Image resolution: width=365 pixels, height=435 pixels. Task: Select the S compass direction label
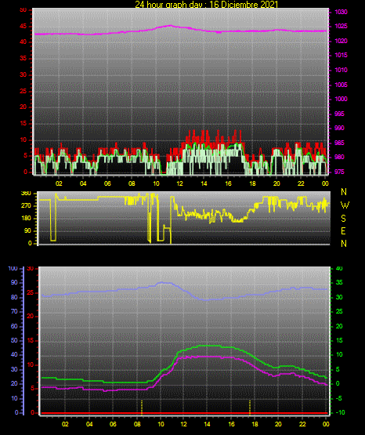pos(343,219)
